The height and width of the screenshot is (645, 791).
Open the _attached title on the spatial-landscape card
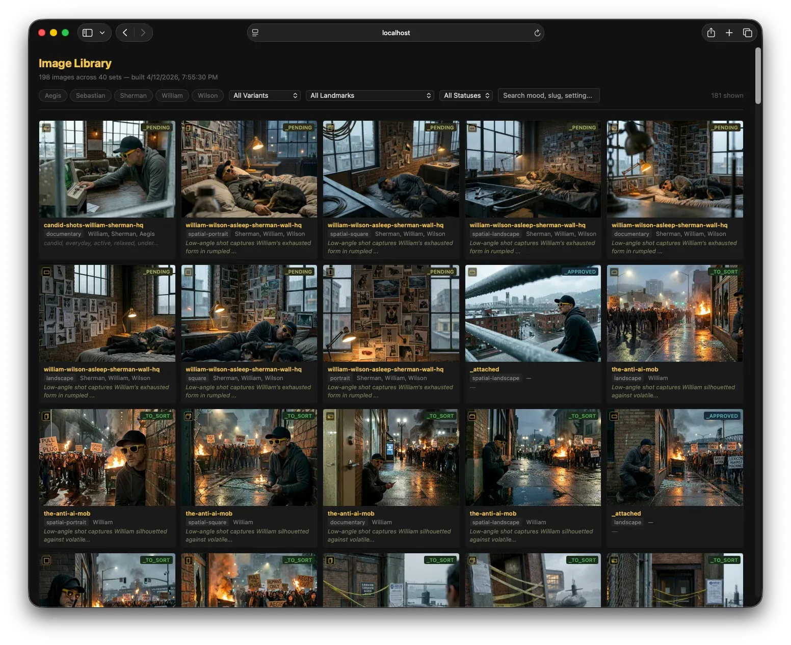click(x=484, y=369)
